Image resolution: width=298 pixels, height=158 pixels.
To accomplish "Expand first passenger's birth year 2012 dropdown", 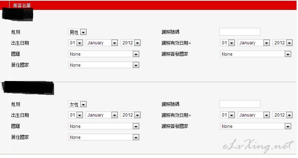I will 131,43.
